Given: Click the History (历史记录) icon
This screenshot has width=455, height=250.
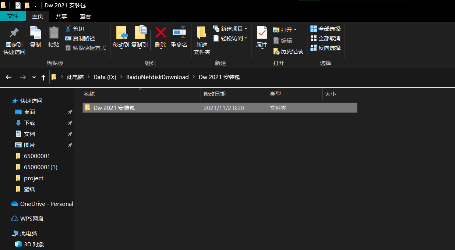Looking at the screenshot, I should tap(276, 51).
